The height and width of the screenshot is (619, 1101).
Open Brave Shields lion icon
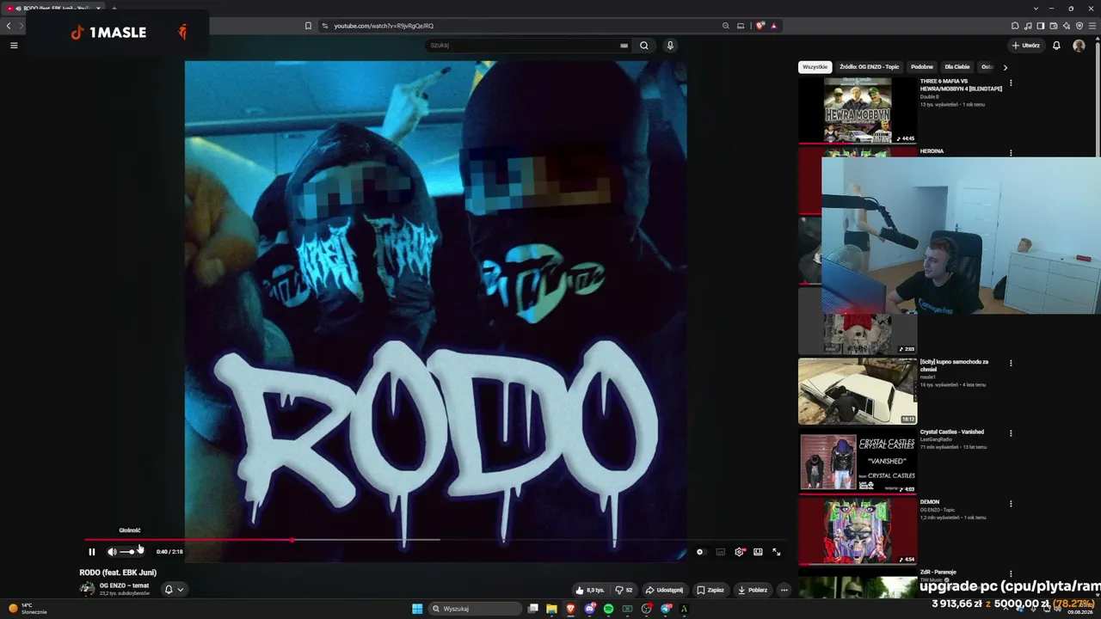tap(760, 26)
